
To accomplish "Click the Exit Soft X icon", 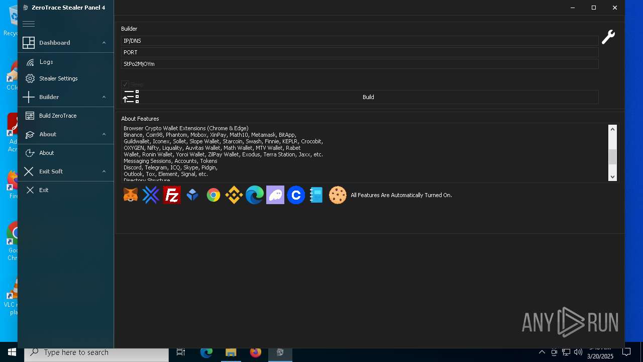I will pos(29,171).
